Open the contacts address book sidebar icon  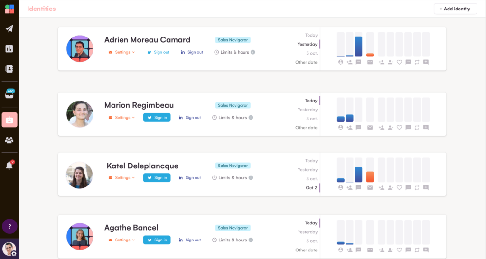(x=9, y=68)
